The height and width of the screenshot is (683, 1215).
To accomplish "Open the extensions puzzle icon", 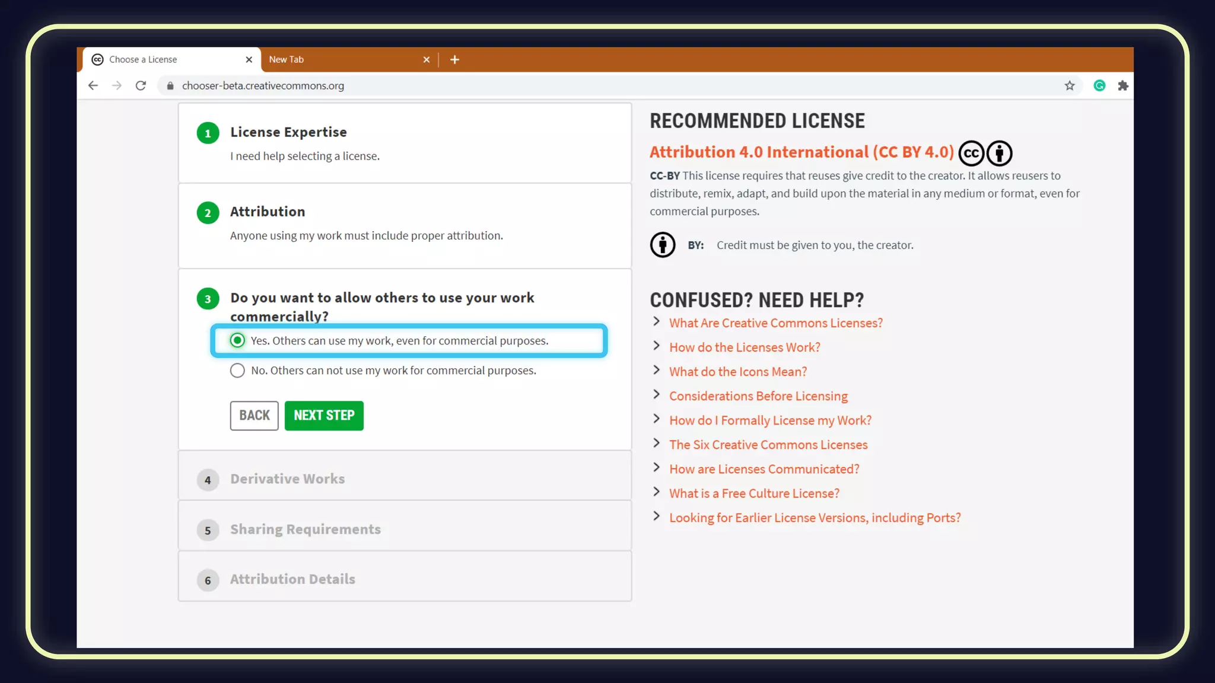I will 1122,85.
